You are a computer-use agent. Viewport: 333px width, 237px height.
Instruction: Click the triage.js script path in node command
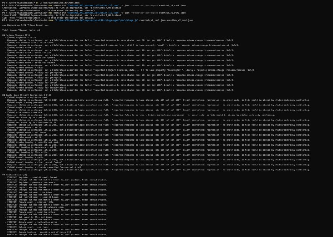[96, 20]
